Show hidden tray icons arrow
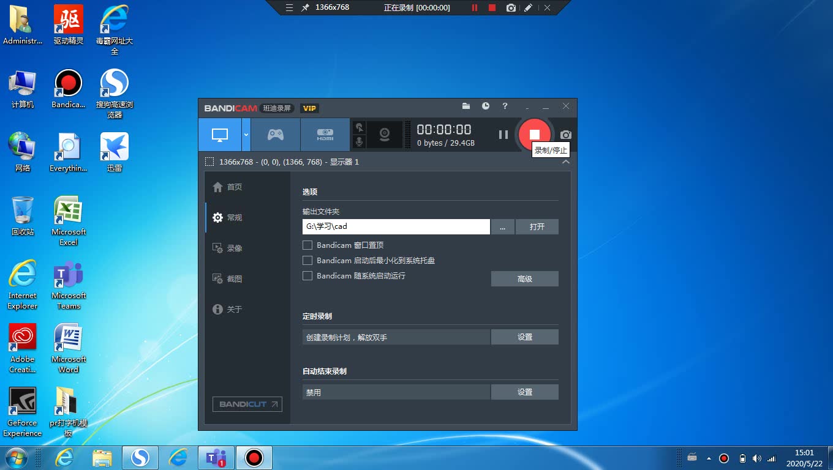Image resolution: width=833 pixels, height=470 pixels. (709, 458)
